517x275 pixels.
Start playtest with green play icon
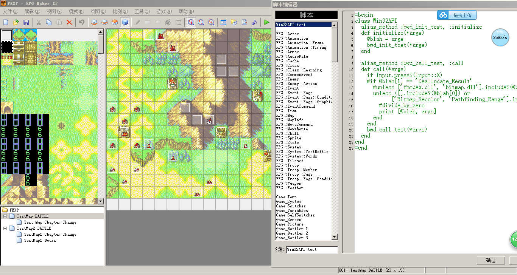click(x=267, y=22)
